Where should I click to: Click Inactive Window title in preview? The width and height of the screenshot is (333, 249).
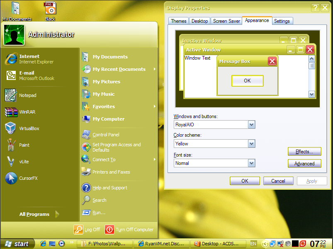[x=202, y=41]
